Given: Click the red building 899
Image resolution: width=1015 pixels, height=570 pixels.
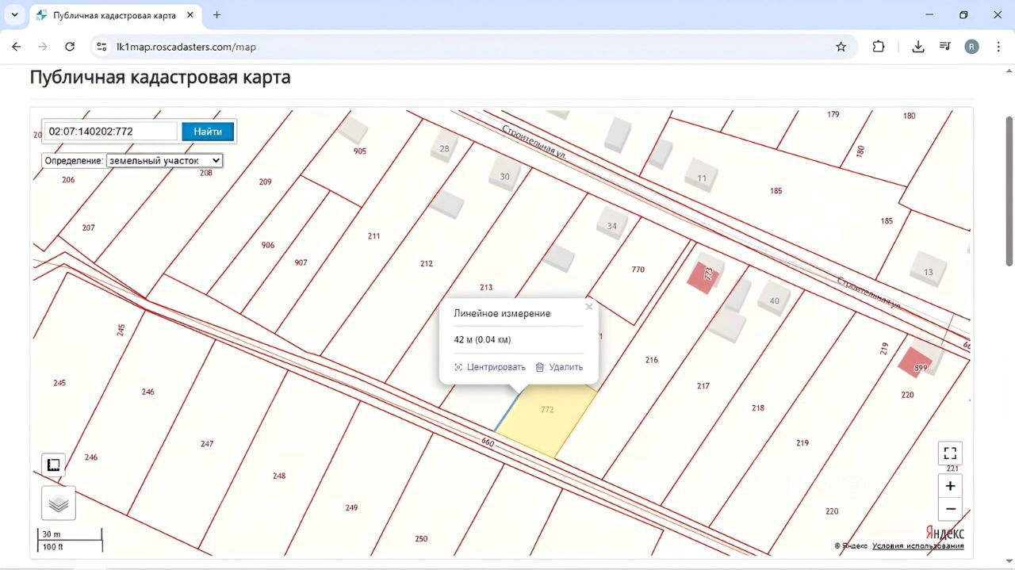Looking at the screenshot, I should [913, 363].
